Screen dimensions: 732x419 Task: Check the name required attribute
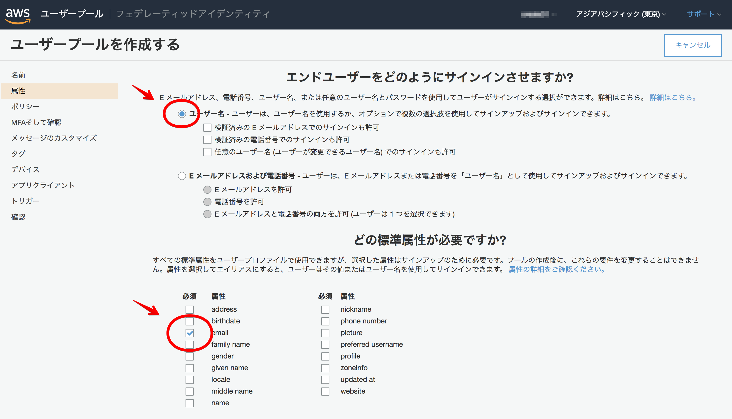tap(190, 403)
